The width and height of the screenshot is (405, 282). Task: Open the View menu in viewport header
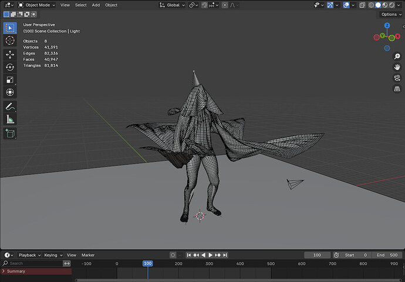(65, 5)
